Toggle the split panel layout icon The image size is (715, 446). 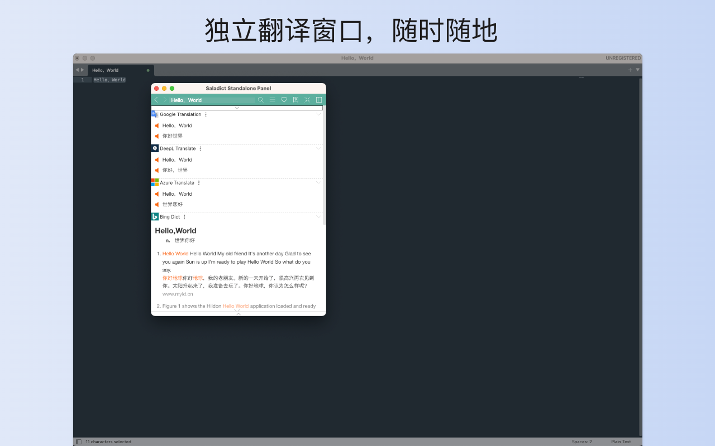click(319, 99)
